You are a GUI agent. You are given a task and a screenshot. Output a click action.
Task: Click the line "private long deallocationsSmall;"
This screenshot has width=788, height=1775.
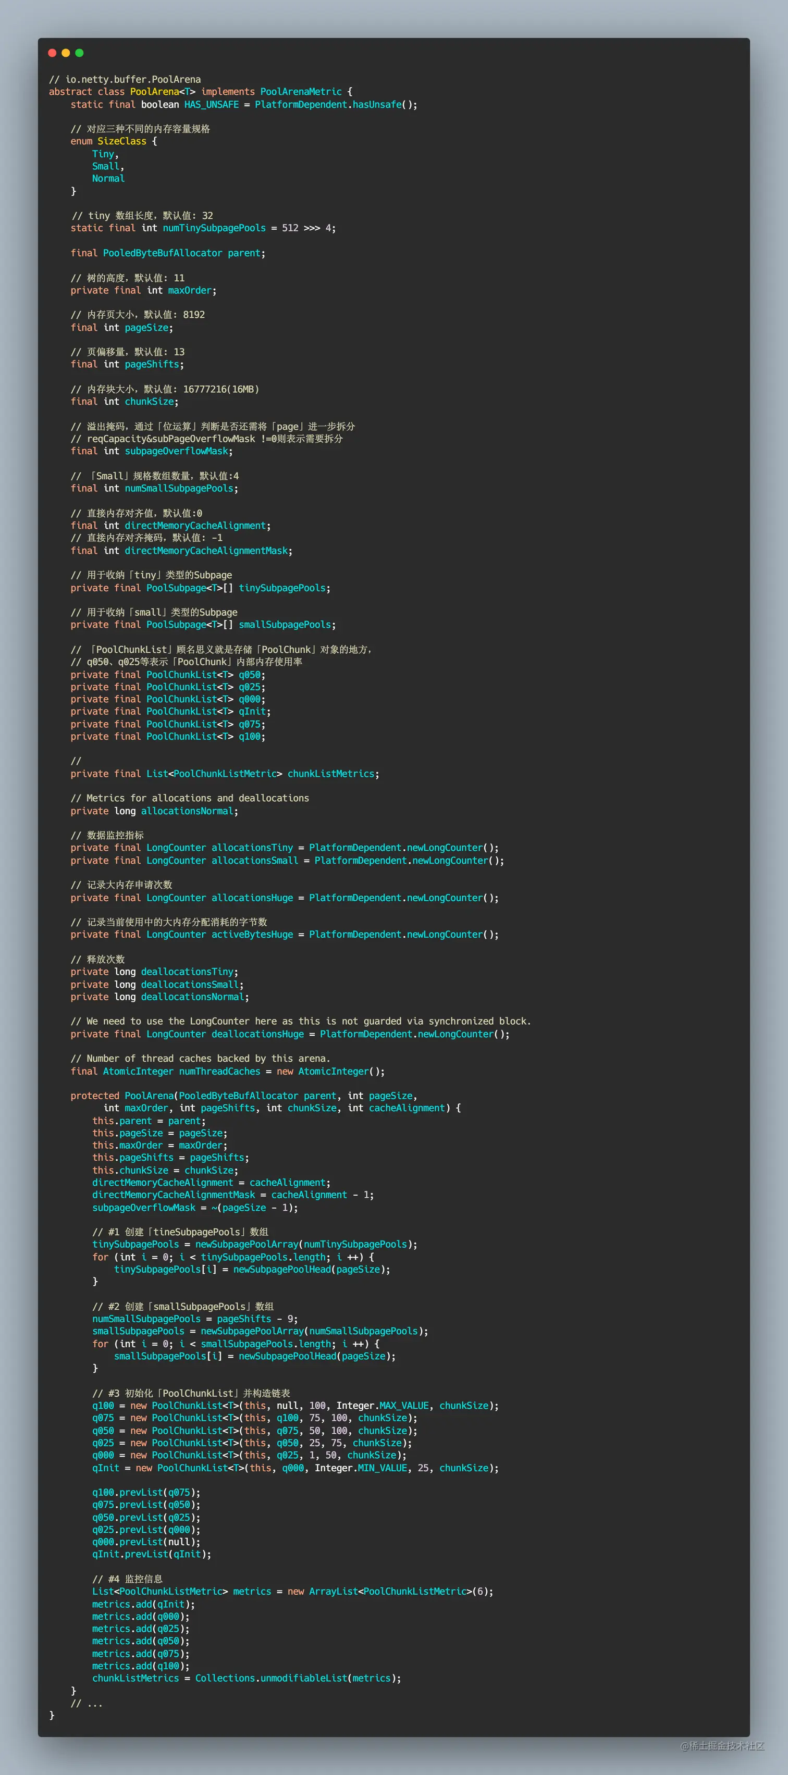(x=157, y=985)
